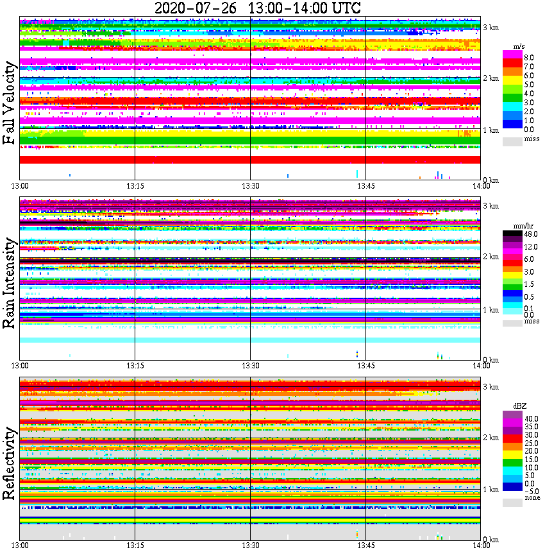This screenshot has width=545, height=557.
Task: Click "13:45" below the Fall Velocity panel
Action: pyautogui.click(x=365, y=186)
